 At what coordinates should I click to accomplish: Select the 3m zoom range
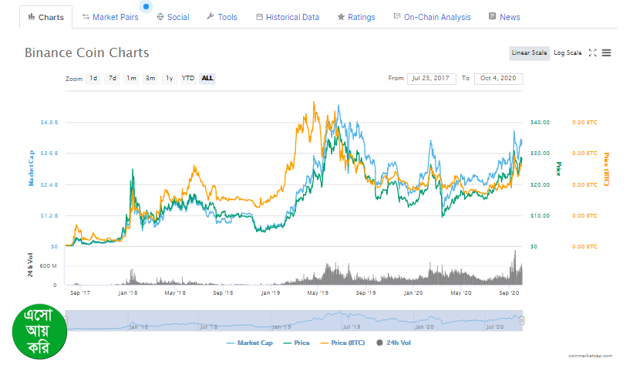tap(150, 78)
